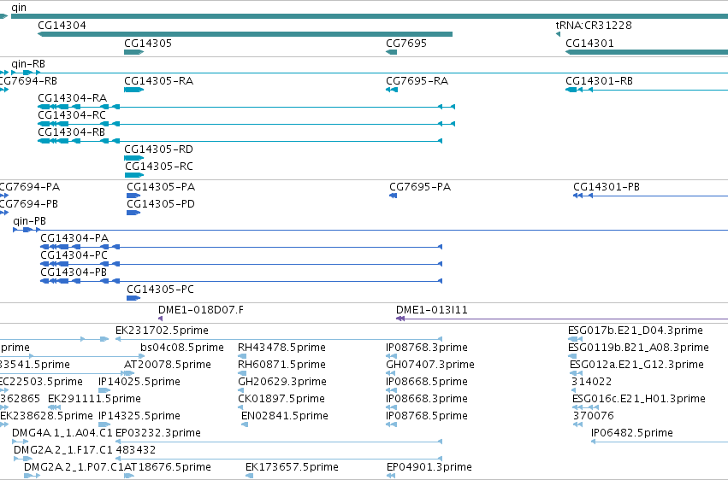This screenshot has width=728, height=480.
Task: Click the DME1-018D07.F feature label
Action: click(200, 310)
